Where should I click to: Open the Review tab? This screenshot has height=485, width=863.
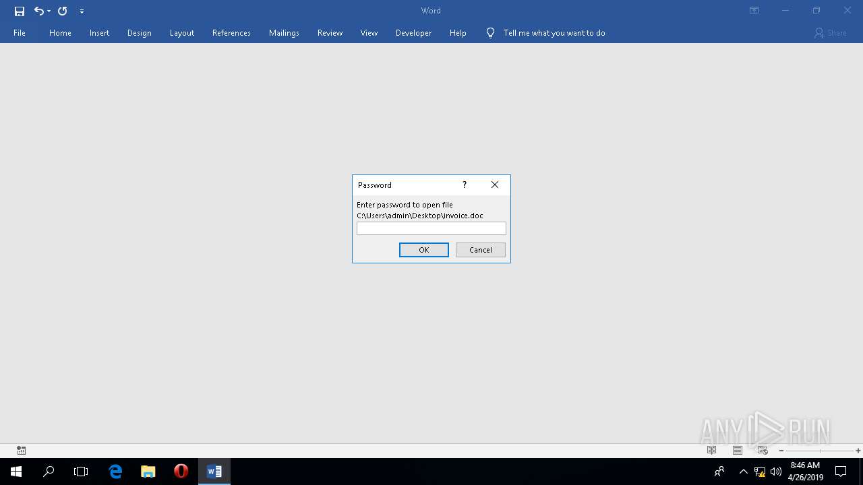click(330, 33)
